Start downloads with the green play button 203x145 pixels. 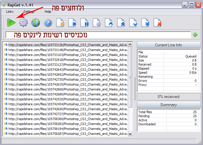11,23
